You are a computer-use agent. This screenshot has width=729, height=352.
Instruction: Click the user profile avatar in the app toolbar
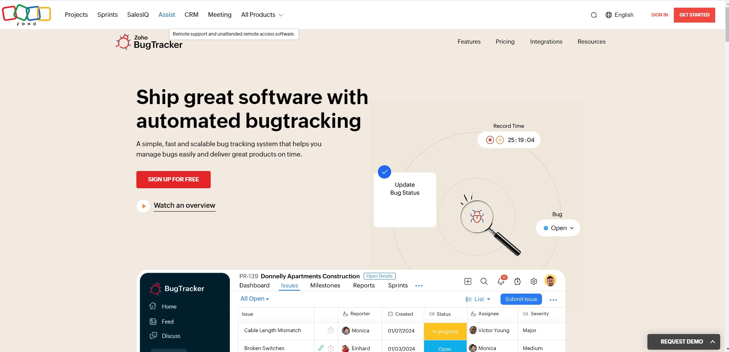(550, 281)
